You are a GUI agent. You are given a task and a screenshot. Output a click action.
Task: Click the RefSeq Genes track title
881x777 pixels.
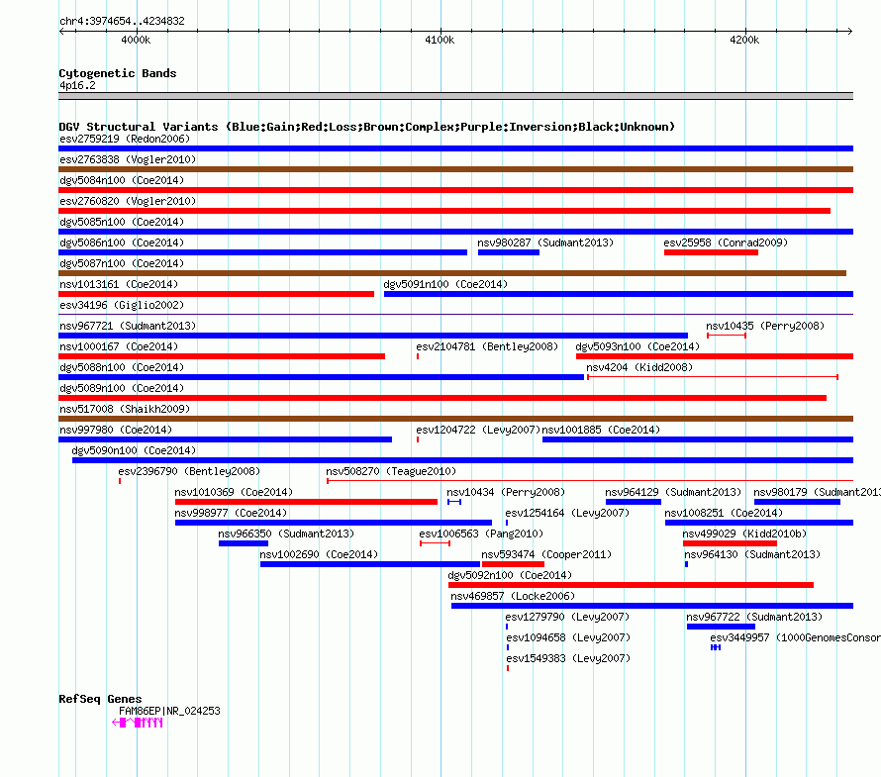pos(100,699)
